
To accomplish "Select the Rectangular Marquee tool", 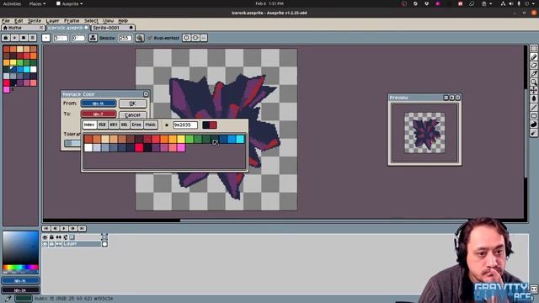I will click(x=533, y=49).
